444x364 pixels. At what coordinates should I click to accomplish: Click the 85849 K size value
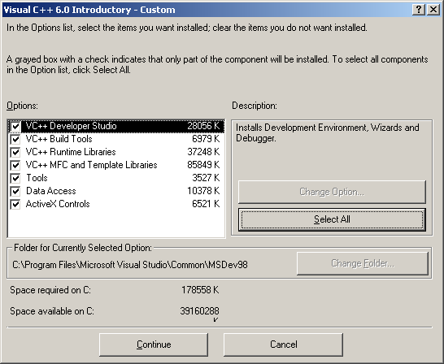coord(203,165)
